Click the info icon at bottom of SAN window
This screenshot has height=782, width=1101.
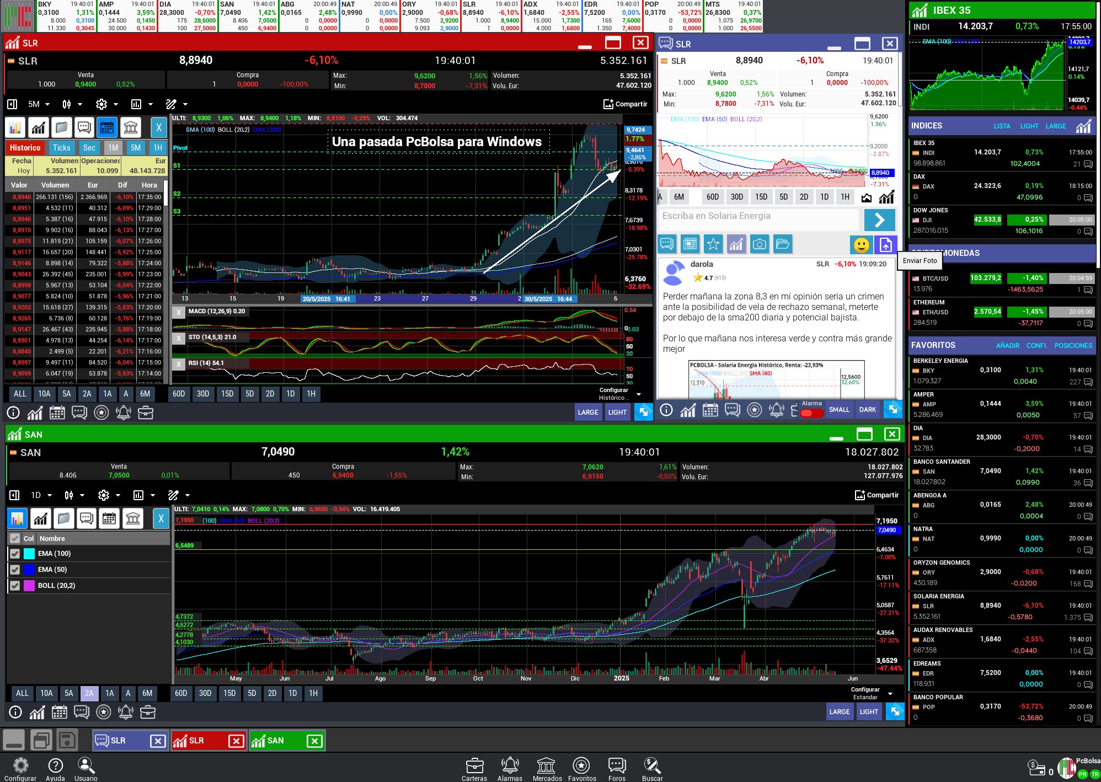click(15, 712)
